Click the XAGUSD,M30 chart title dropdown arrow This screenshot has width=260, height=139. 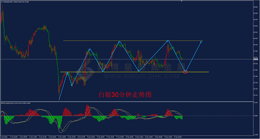(1, 2)
